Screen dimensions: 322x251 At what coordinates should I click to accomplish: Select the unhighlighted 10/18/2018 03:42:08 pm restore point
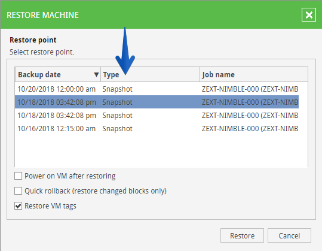coord(157,115)
